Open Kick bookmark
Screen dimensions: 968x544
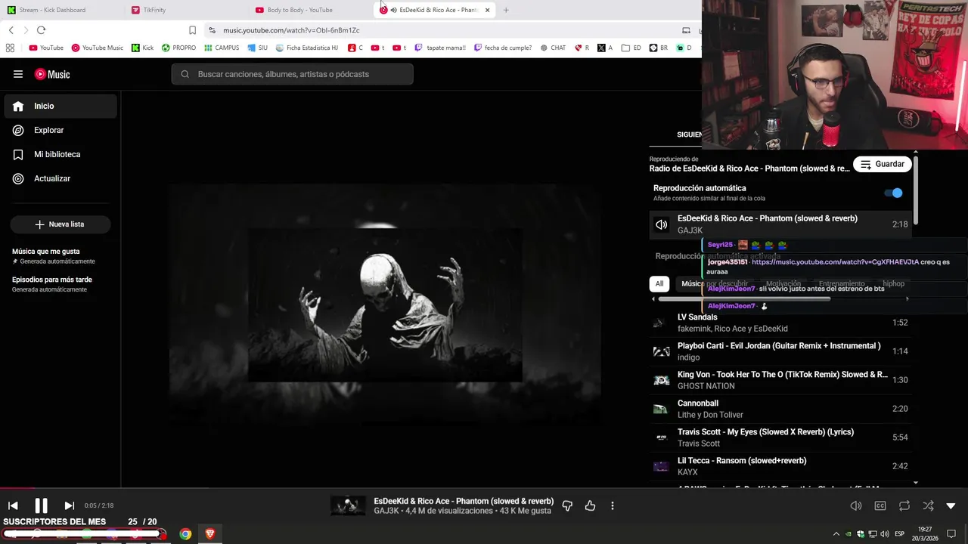pos(142,48)
